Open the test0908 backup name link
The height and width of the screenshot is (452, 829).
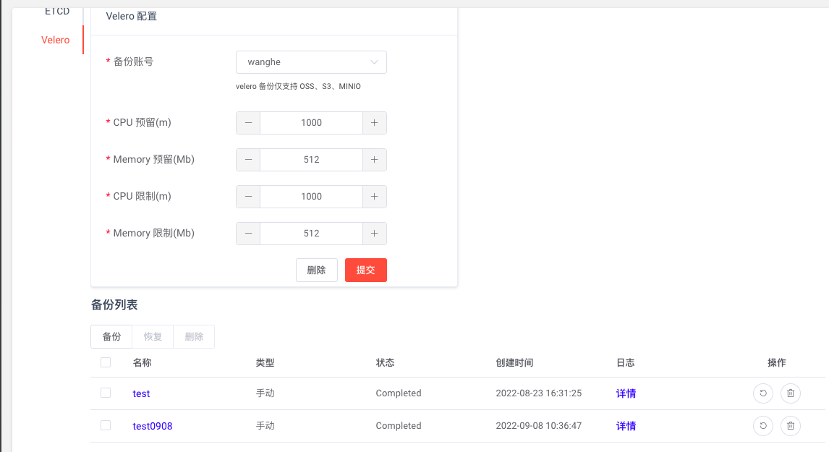(152, 426)
